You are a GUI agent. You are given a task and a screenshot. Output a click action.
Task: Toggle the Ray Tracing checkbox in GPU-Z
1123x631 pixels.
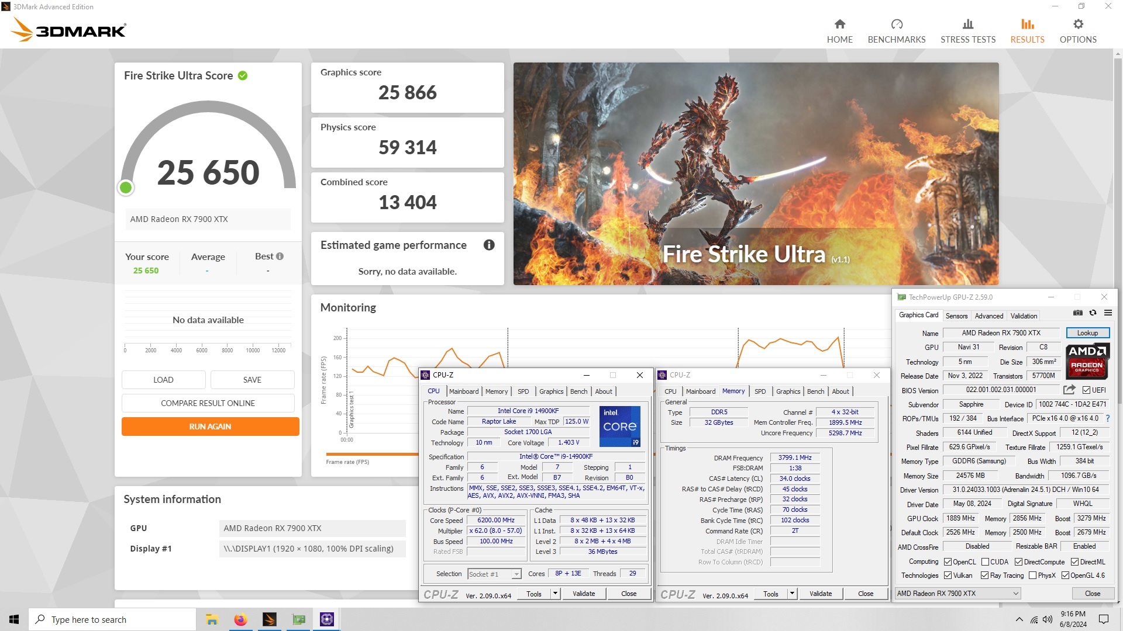pyautogui.click(x=984, y=575)
